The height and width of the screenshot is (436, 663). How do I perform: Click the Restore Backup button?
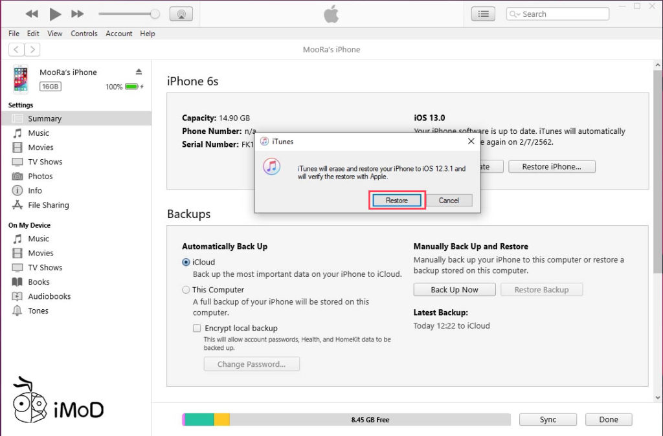[x=542, y=290]
